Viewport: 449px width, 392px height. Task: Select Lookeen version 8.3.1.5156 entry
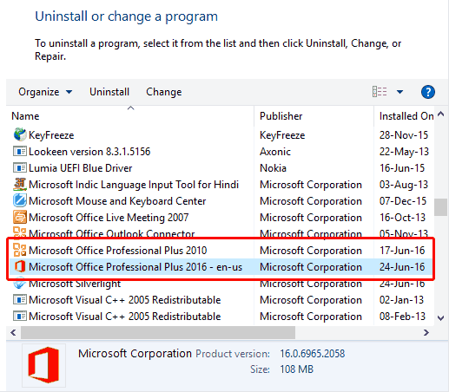[x=89, y=152]
